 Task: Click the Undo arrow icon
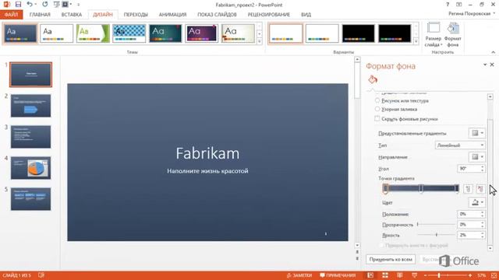[30, 5]
